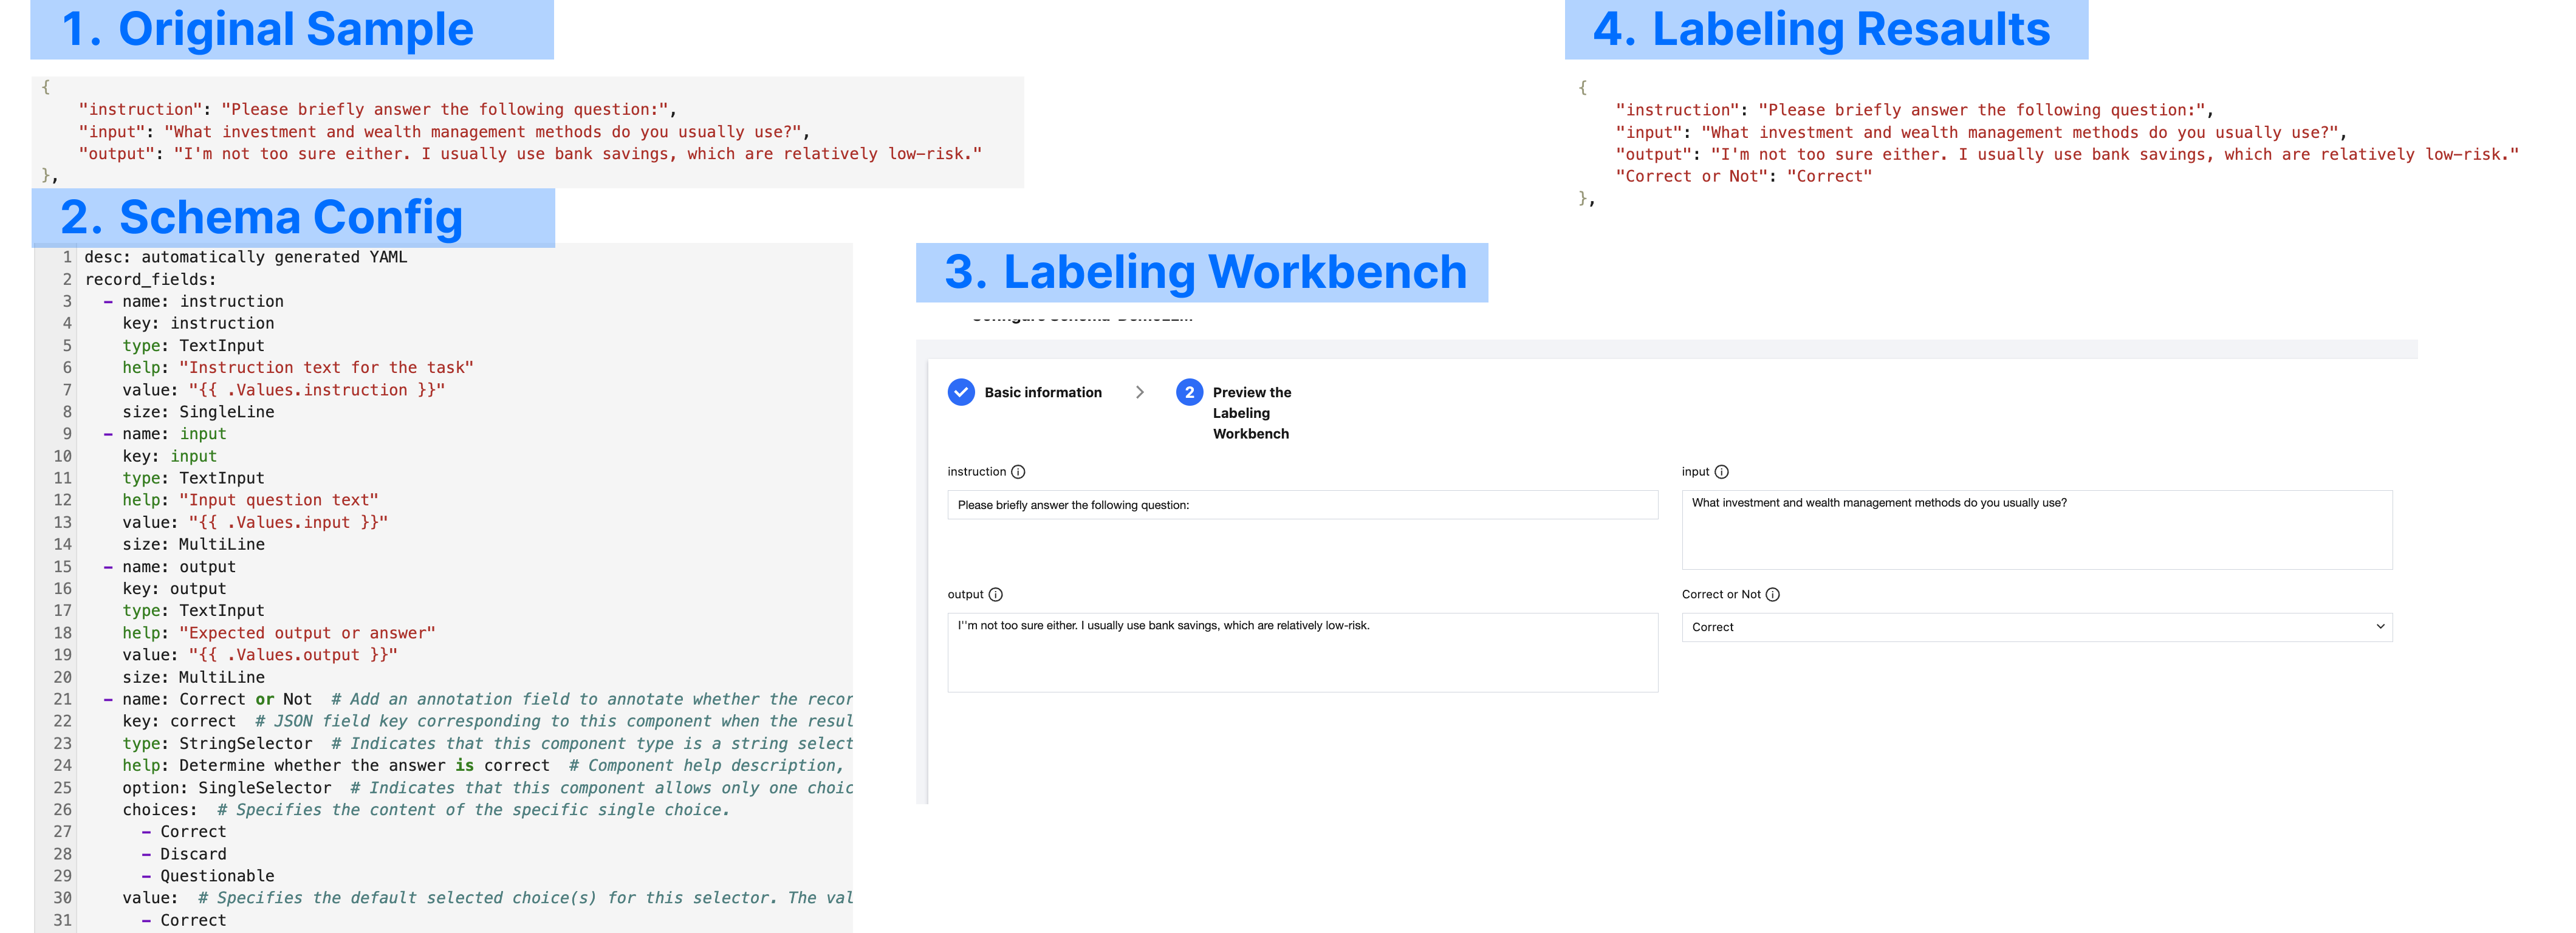Click the info icon next to Correct or Not
Screen dimensions: 2576x933
click(1772, 595)
